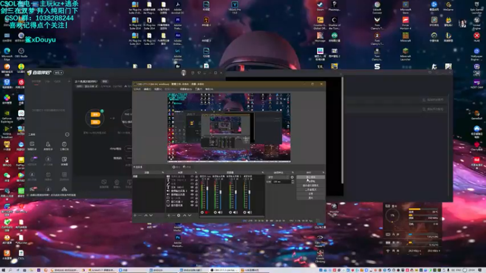
Task: Open scene transition properties gear icon
Action: [x=292, y=177]
